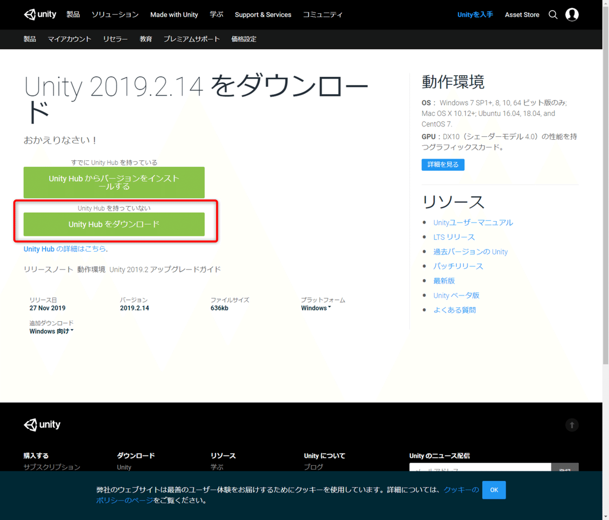Open the コミュニティ menu

click(x=323, y=15)
